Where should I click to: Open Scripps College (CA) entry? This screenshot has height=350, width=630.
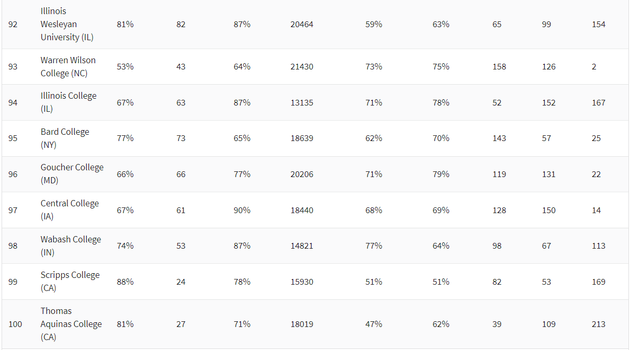tap(70, 282)
